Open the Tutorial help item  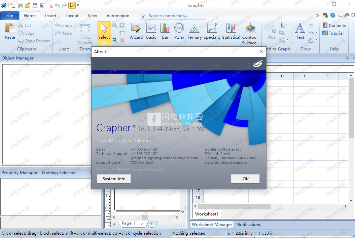(333, 33)
